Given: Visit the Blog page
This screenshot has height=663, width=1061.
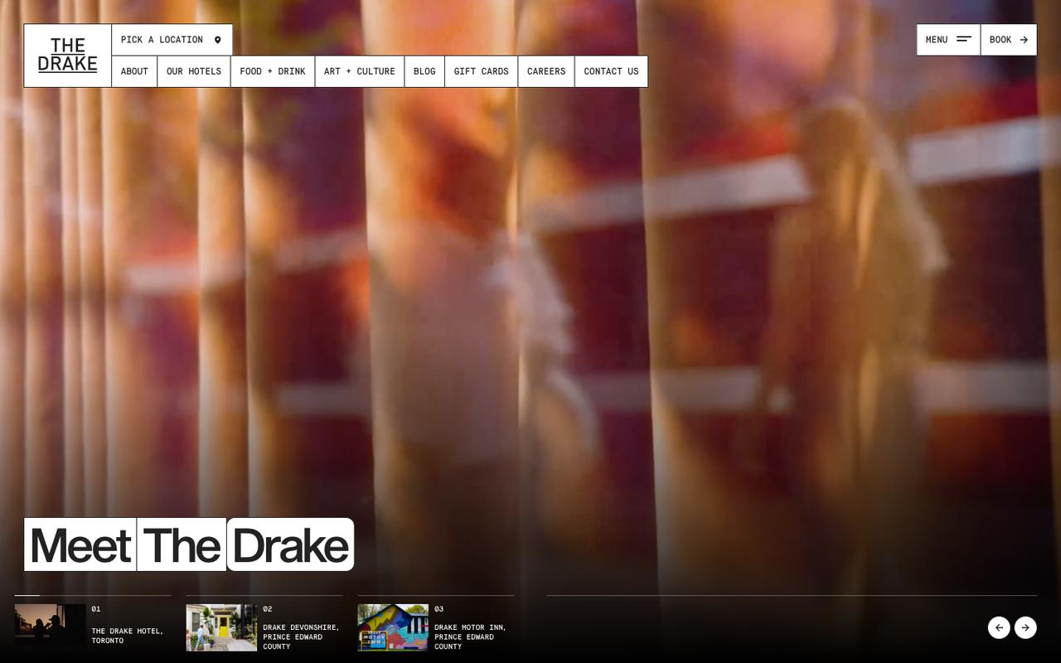Looking at the screenshot, I should [x=424, y=71].
